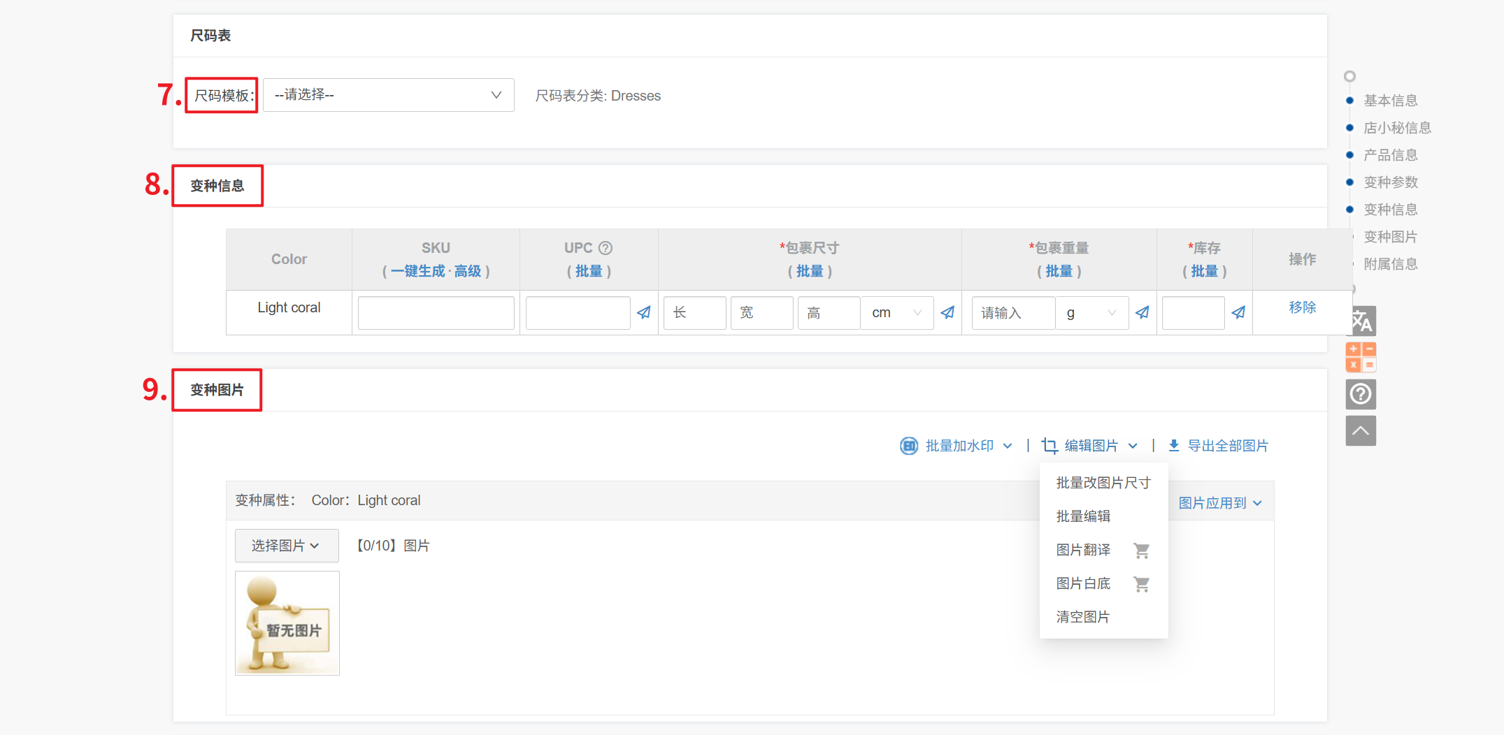The height and width of the screenshot is (735, 1504).
Task: Open the orange calculator tool icon
Action: [1361, 357]
